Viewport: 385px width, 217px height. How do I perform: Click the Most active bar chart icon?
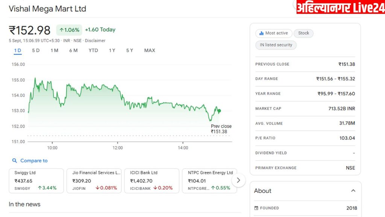click(x=261, y=33)
